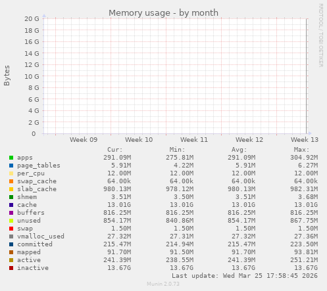Click the 'cache' legend label
This screenshot has width=327, height=291.
(27, 205)
